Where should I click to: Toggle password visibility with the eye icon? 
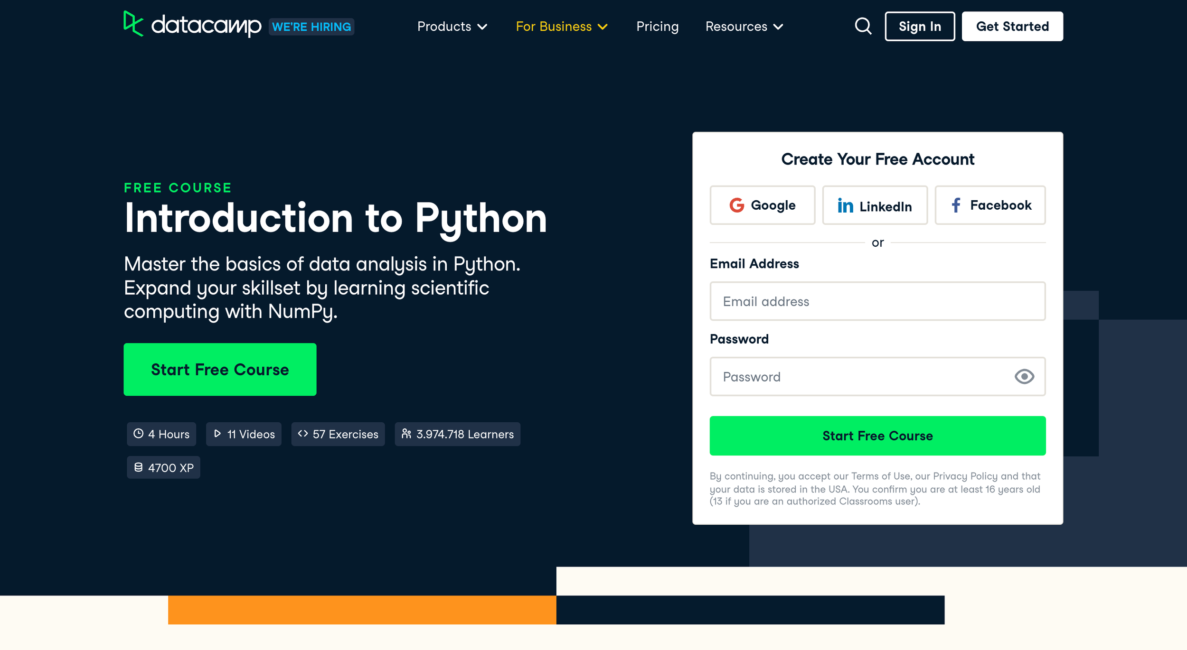[x=1024, y=377]
